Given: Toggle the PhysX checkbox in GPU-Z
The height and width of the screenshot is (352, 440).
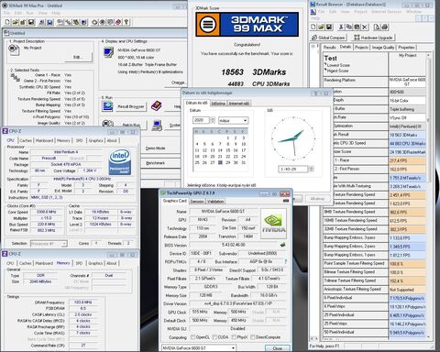Looking at the screenshot, I should (234, 337).
